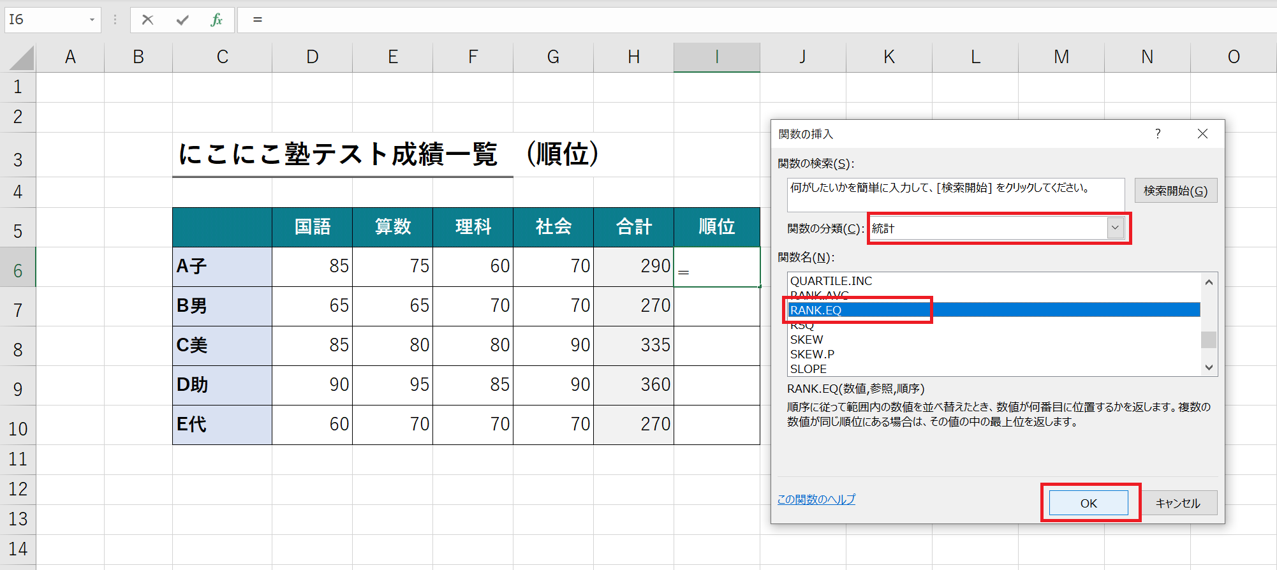1277x570 pixels.
Task: Click the C美 name cell
Action: 222,346
